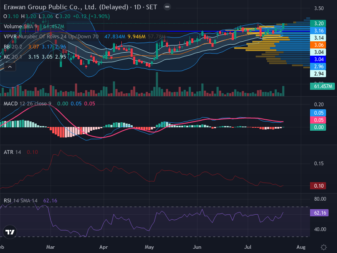Select the ATR 14 indicator label
Screen dimensions: 337x253
click(12, 152)
